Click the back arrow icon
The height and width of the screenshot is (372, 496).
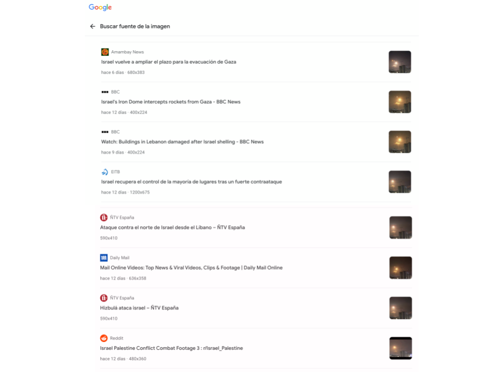[92, 26]
